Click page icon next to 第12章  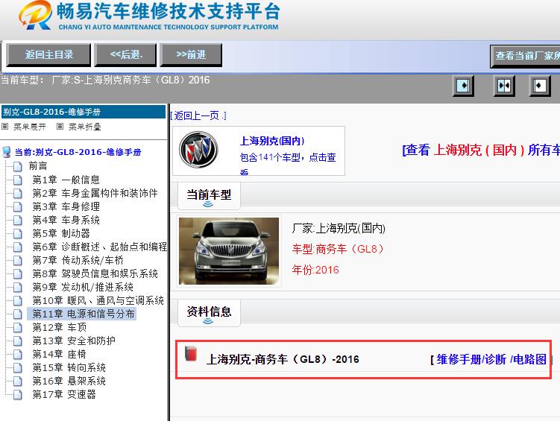[x=17, y=328]
